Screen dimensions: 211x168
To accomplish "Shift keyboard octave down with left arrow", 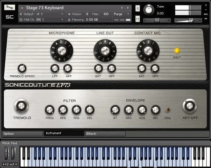I will pos(4,164).
